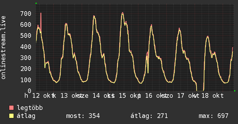This screenshot has height=124, width=238.
Task: Click the 'max: 697' statistic
Action: tap(213, 116)
